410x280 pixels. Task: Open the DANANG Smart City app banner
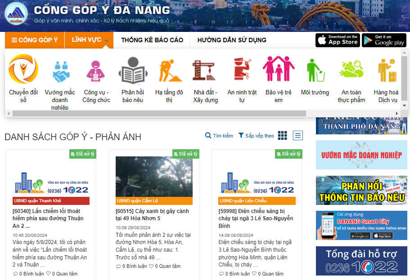pos(361,226)
